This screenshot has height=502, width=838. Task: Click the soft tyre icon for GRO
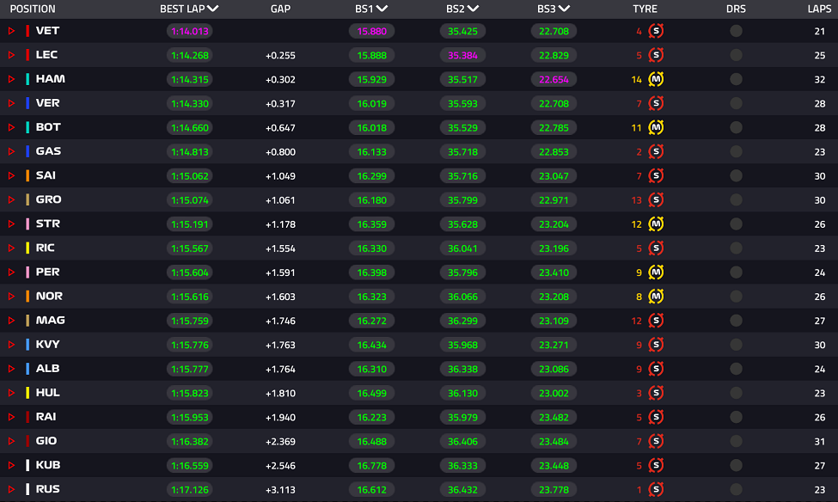[x=656, y=199]
